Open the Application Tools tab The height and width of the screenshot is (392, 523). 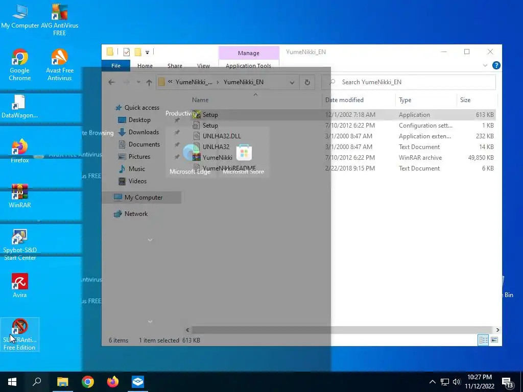tap(249, 66)
